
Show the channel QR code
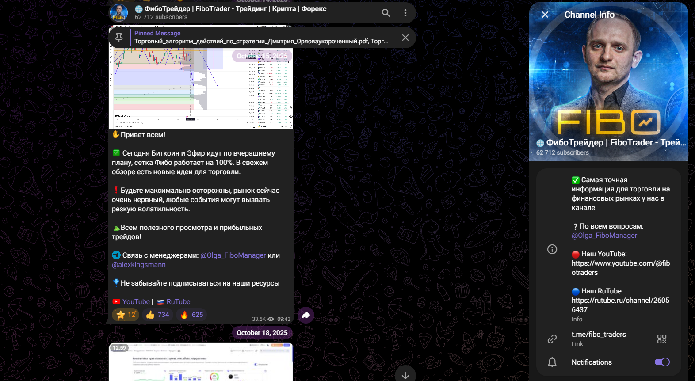click(x=662, y=339)
